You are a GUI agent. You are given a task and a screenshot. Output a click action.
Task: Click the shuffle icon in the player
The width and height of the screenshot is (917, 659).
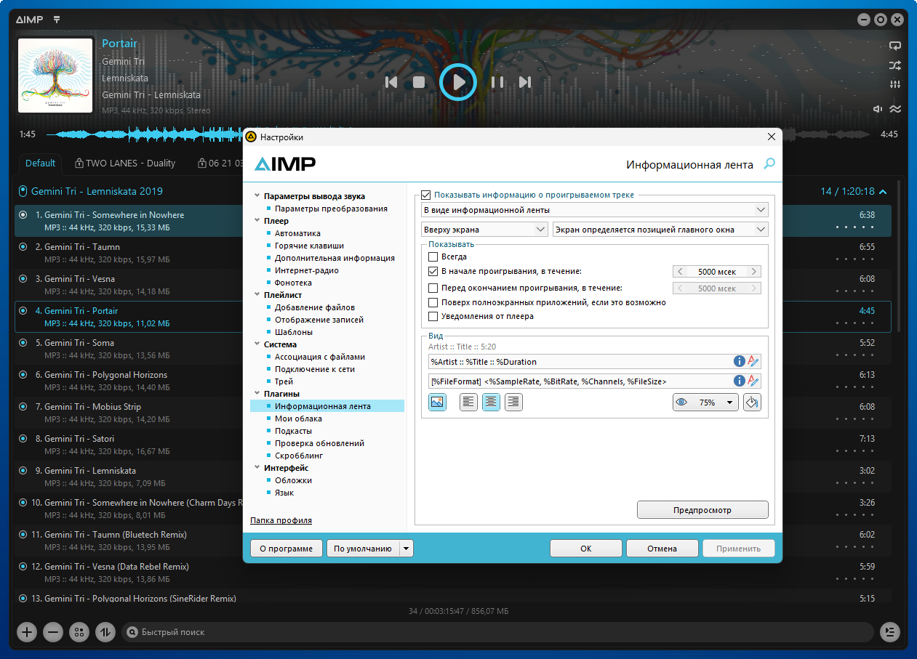coord(894,65)
